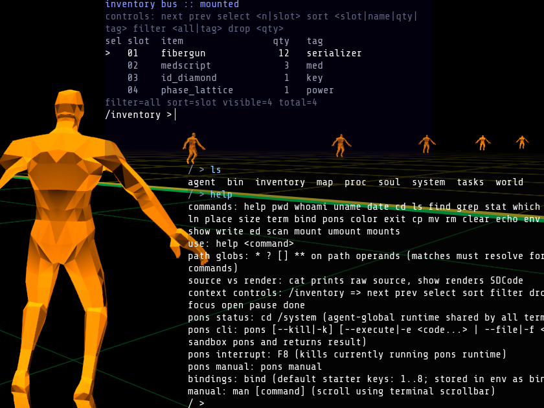Select the smallest far-right orange figure

coord(522,141)
